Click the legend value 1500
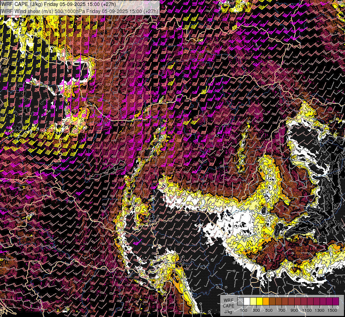 [332, 310]
